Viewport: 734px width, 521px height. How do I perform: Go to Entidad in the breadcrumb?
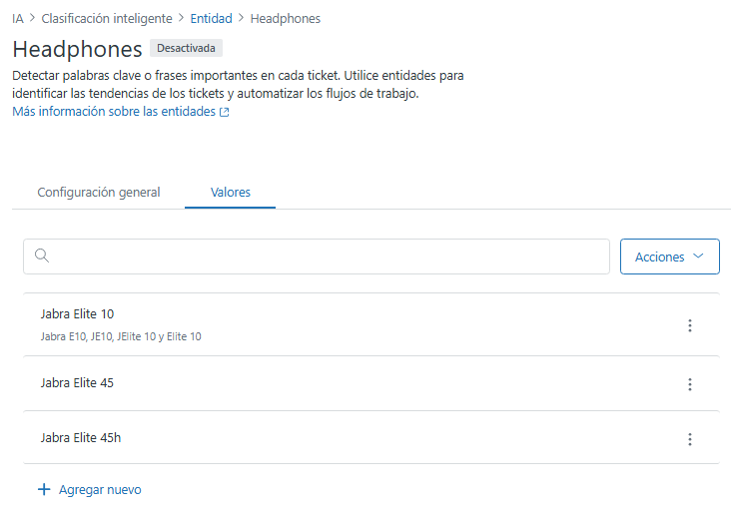tap(211, 19)
